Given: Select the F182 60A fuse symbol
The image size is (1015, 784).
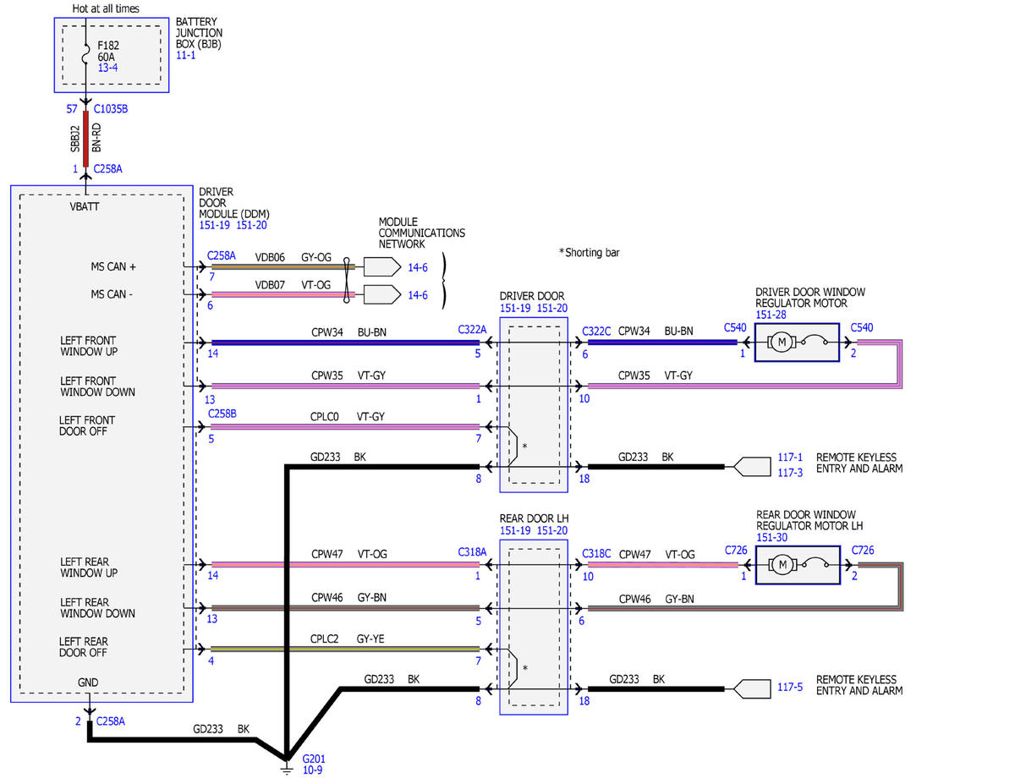Looking at the screenshot, I should [x=86, y=58].
